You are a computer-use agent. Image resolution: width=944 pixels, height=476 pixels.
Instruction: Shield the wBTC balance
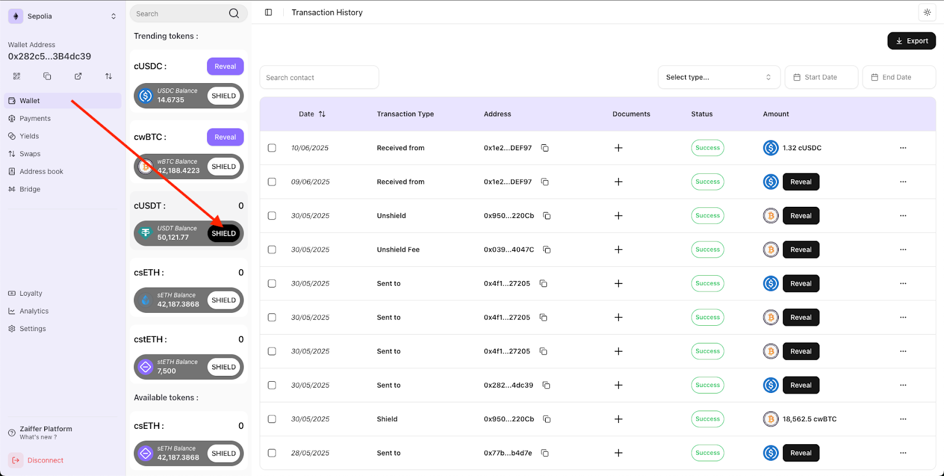click(x=224, y=167)
